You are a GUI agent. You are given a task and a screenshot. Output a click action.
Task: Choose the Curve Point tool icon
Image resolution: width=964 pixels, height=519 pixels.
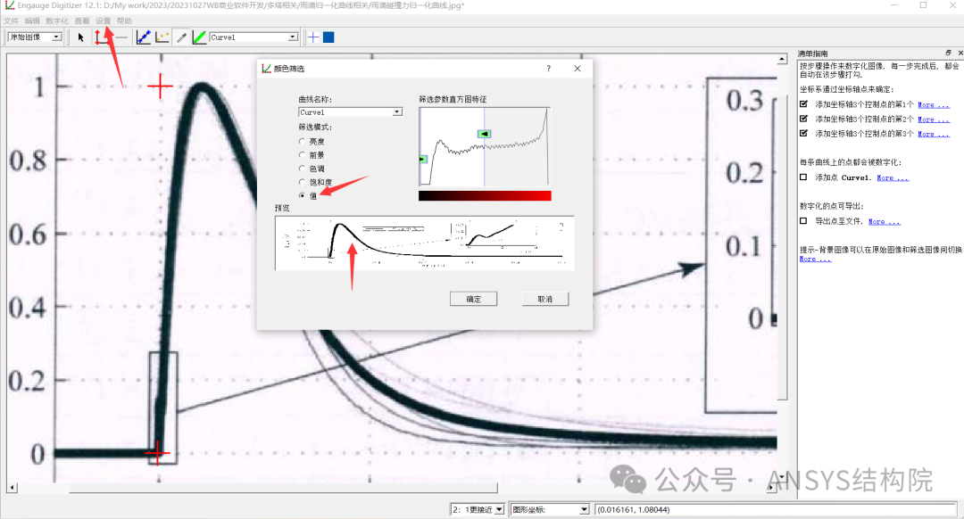pos(143,37)
